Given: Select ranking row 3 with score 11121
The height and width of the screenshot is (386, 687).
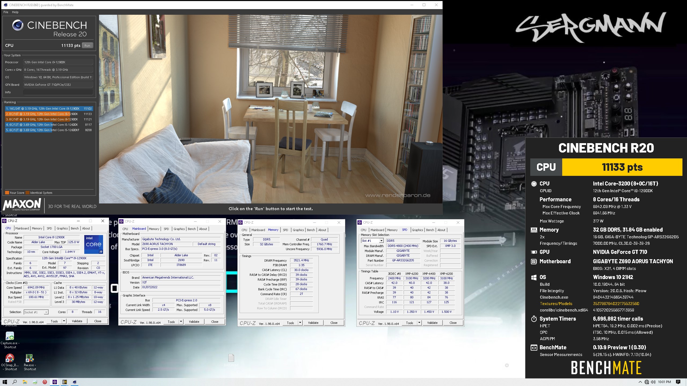Looking at the screenshot, I should [49, 119].
